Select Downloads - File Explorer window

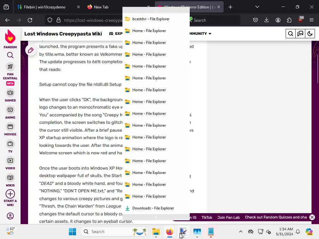(x=156, y=208)
